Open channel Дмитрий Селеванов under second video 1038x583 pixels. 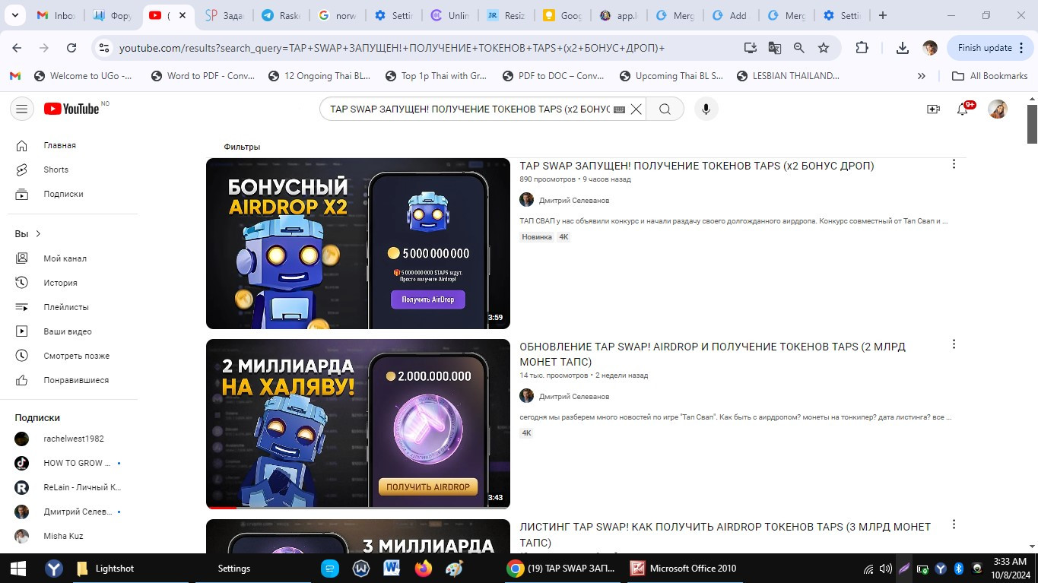point(573,397)
